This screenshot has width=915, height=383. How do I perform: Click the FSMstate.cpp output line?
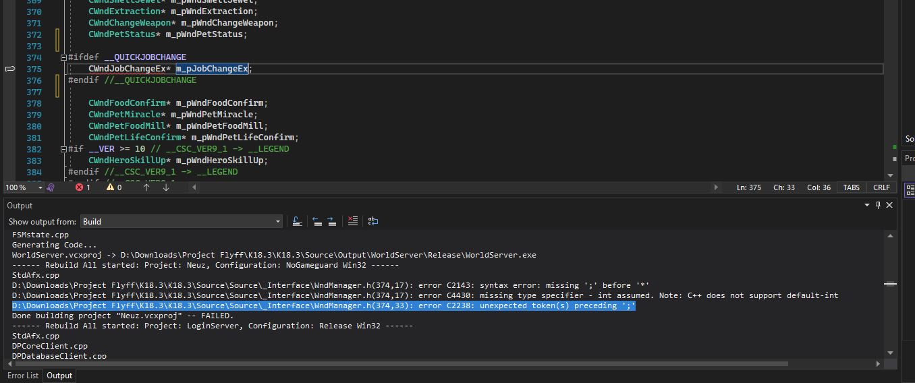pos(40,235)
